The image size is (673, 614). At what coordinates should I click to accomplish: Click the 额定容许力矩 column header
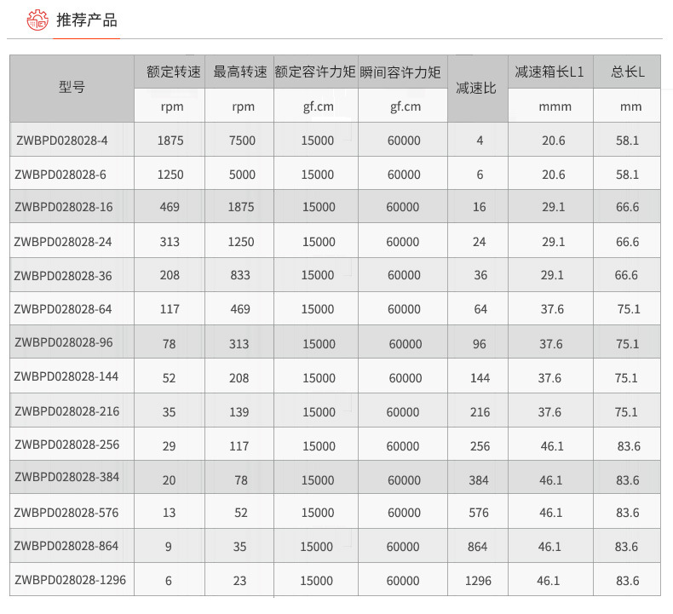315,72
